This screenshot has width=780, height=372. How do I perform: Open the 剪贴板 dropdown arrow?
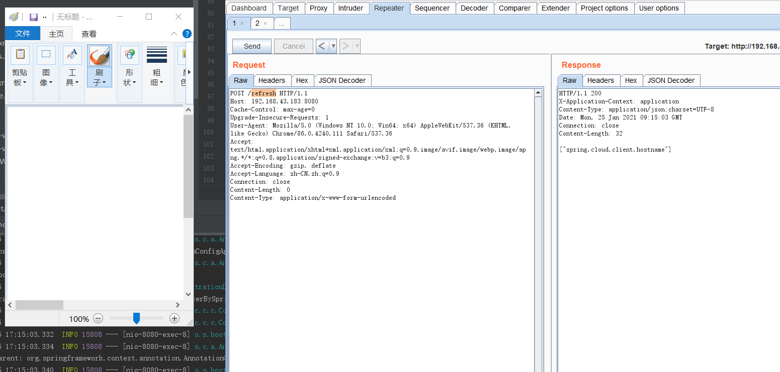25,83
